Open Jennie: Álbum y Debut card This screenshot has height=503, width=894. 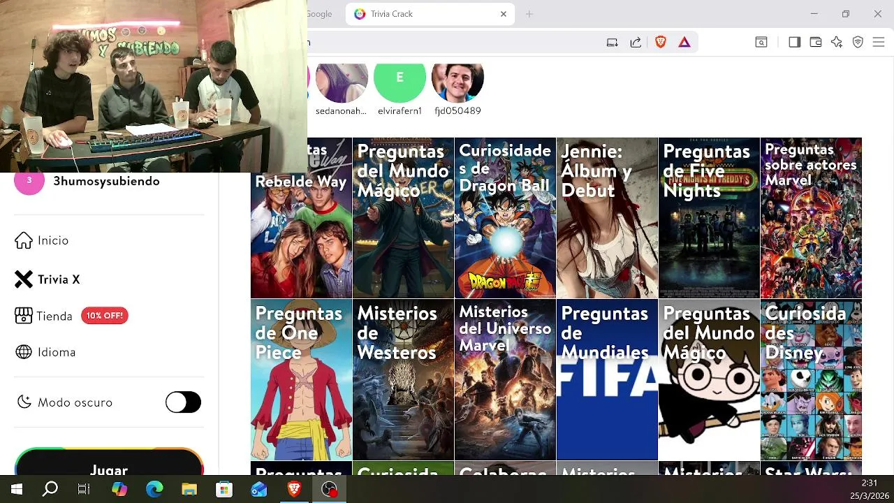[607, 218]
